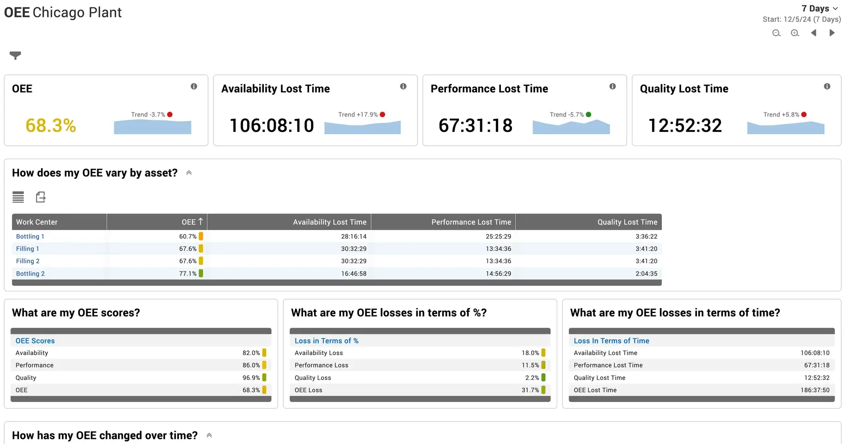Screen dimensions: 845x444
Task: Click the Performance Lost Time trend sparkline
Action: (x=571, y=127)
